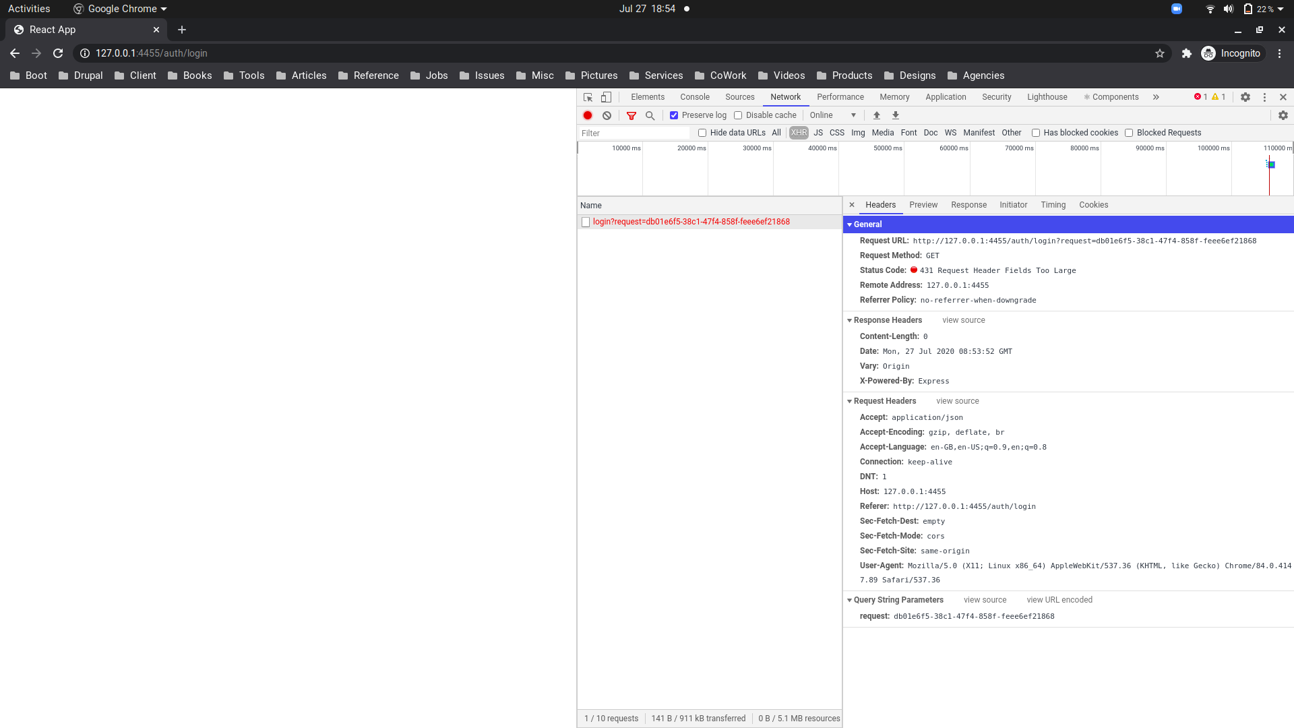Open the Timing tab for this request

pyautogui.click(x=1053, y=205)
